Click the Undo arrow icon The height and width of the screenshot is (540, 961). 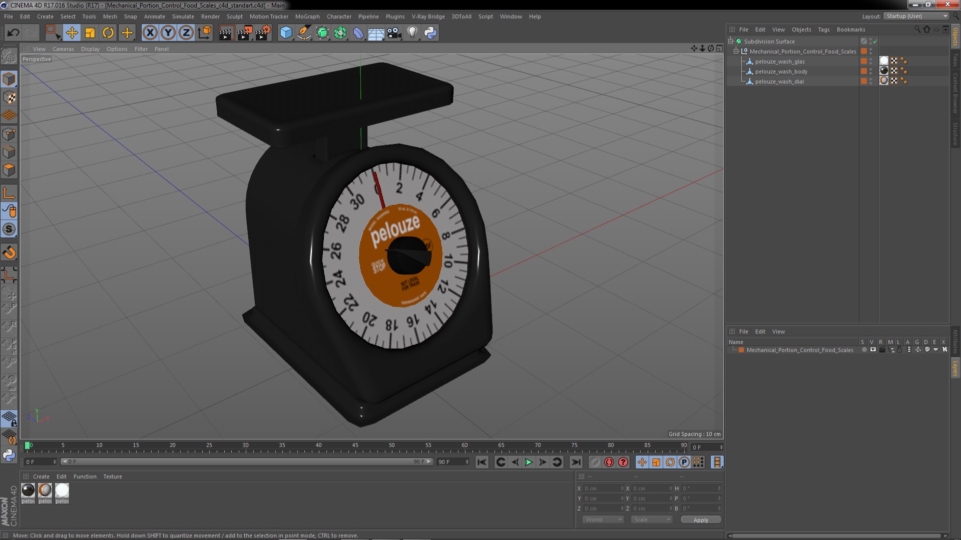[x=13, y=33]
